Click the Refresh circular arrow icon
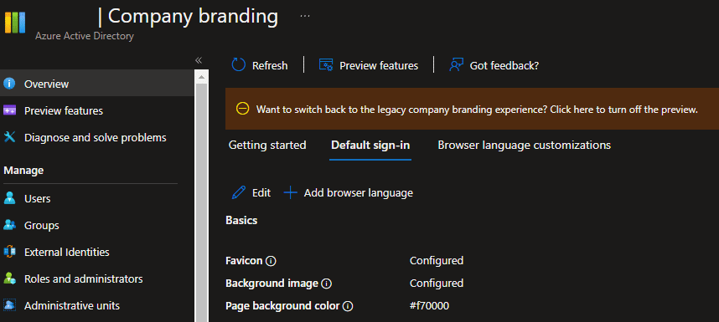This screenshot has width=719, height=322. (239, 65)
